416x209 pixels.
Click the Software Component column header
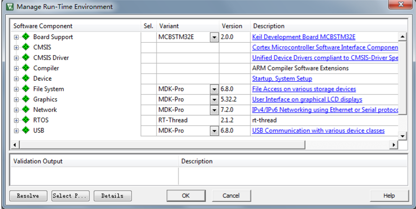coord(76,26)
